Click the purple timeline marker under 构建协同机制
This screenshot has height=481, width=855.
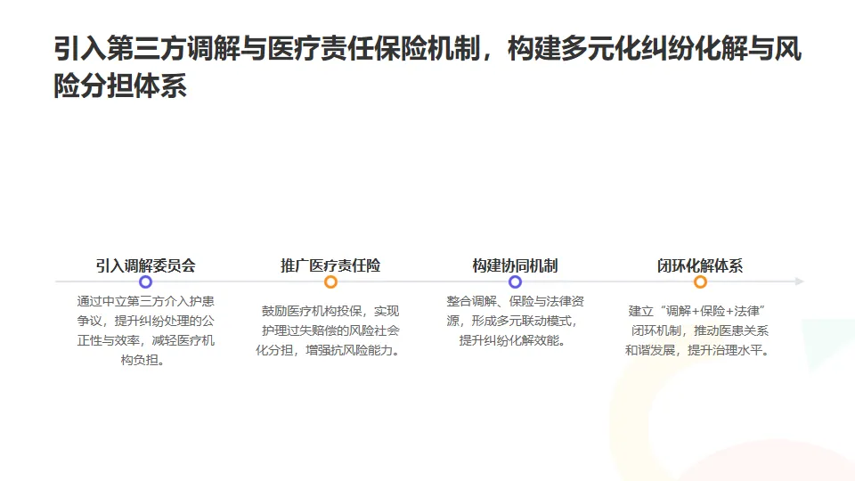516,282
